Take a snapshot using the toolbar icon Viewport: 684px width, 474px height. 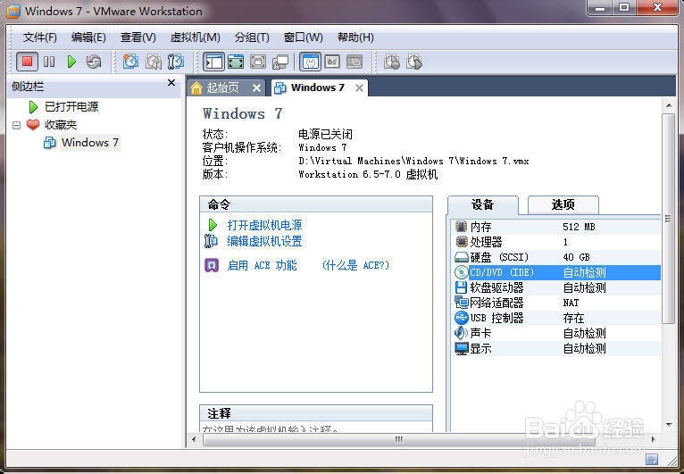point(130,62)
